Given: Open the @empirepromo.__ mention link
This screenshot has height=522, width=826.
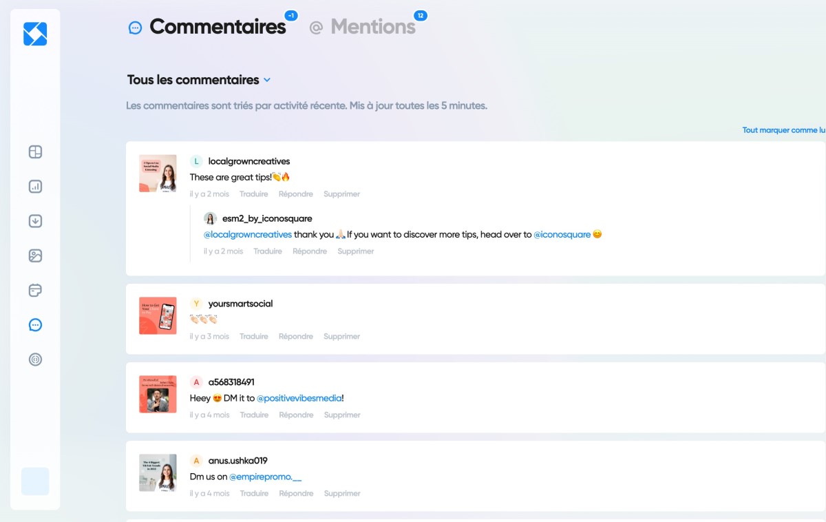Looking at the screenshot, I should click(266, 477).
